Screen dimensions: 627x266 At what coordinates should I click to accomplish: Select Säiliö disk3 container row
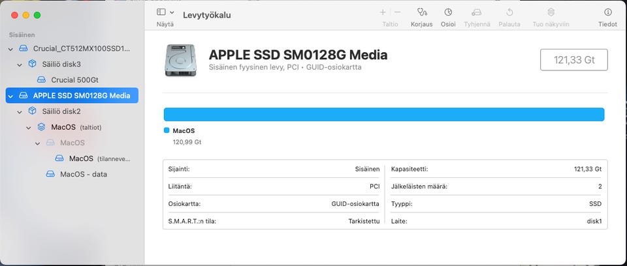pyautogui.click(x=72, y=65)
